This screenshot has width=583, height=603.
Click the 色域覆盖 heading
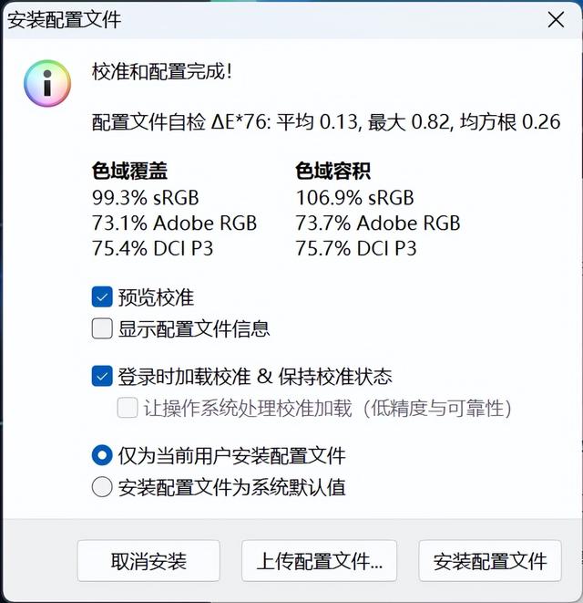coord(129,171)
